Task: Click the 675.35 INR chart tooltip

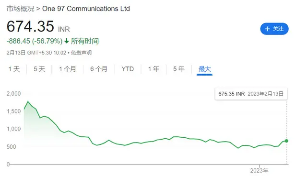Action: (x=251, y=94)
